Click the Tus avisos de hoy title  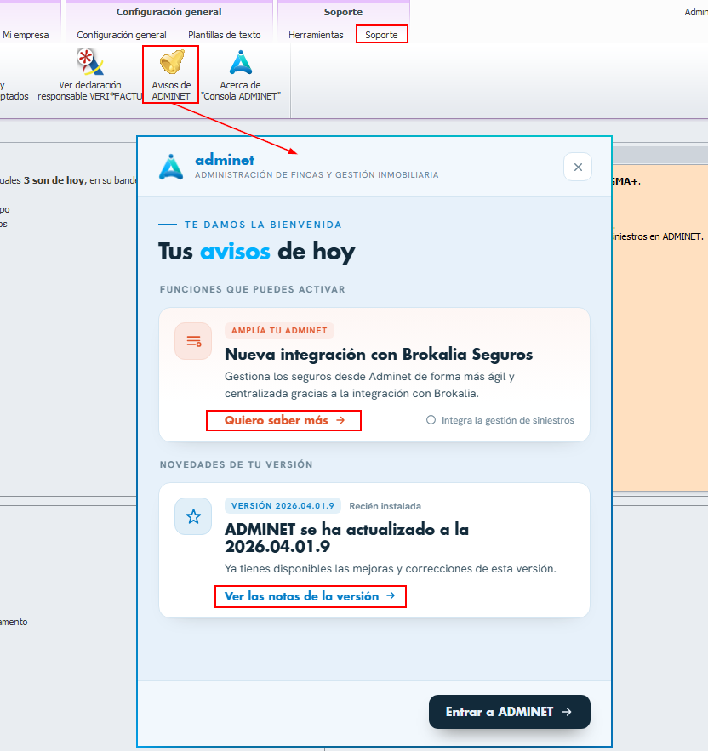click(257, 252)
